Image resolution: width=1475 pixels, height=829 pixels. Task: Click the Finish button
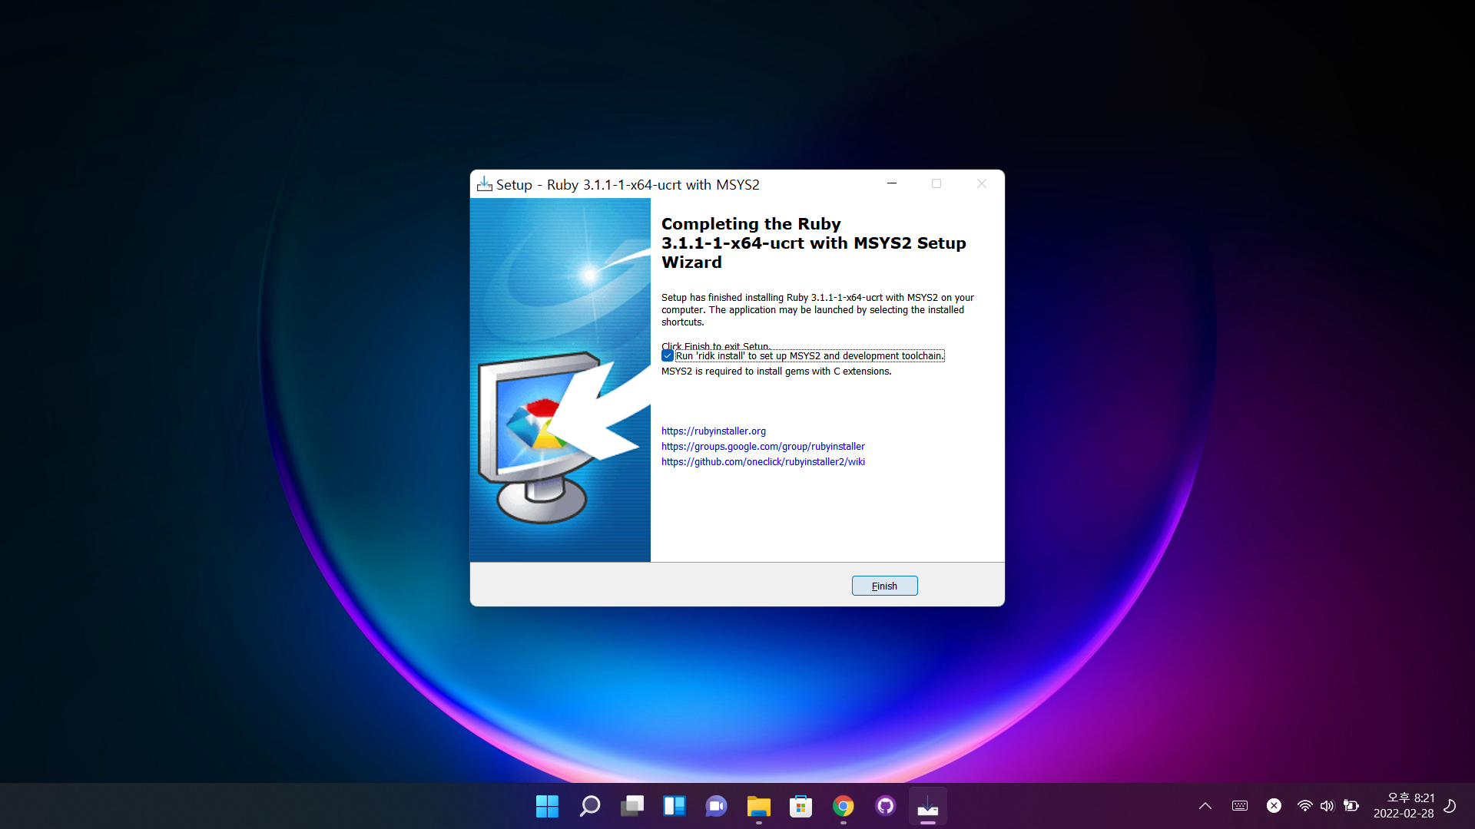pos(884,586)
